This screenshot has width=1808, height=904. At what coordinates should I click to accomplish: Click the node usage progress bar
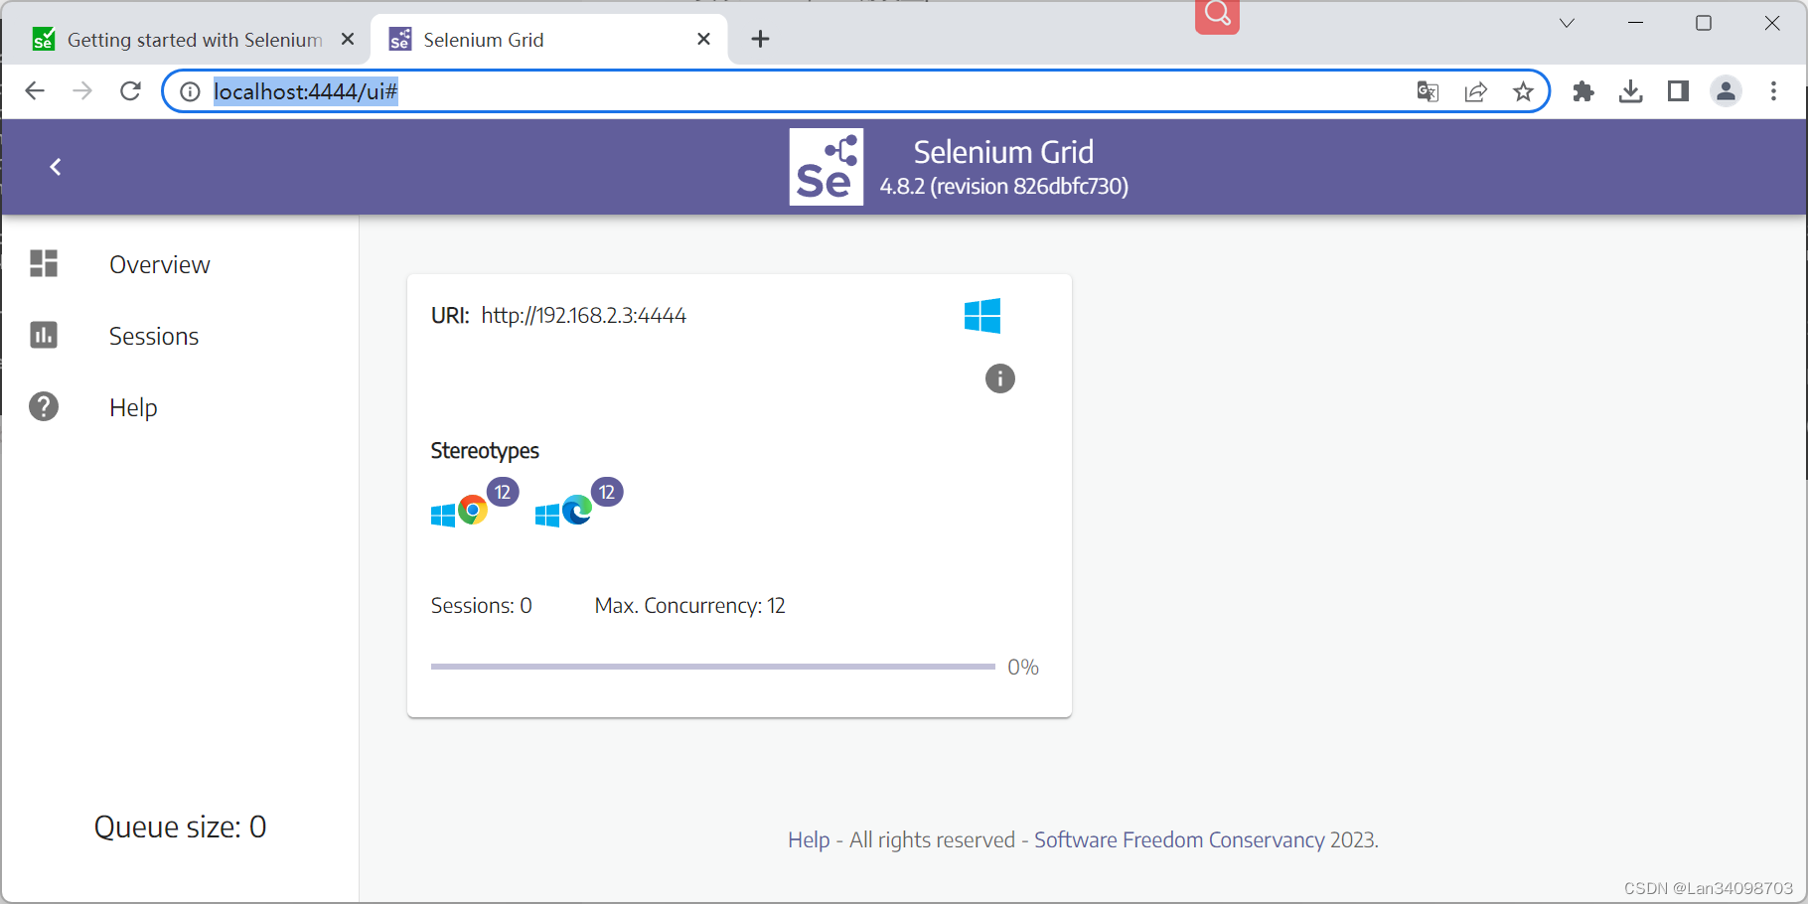712,667
